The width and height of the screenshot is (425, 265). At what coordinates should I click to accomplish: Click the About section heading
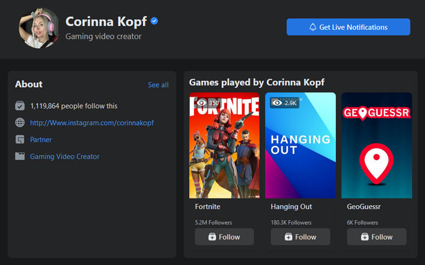(29, 84)
